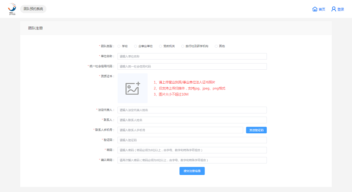Click the site logo in the header
This screenshot has width=352, height=192.
[12, 9]
